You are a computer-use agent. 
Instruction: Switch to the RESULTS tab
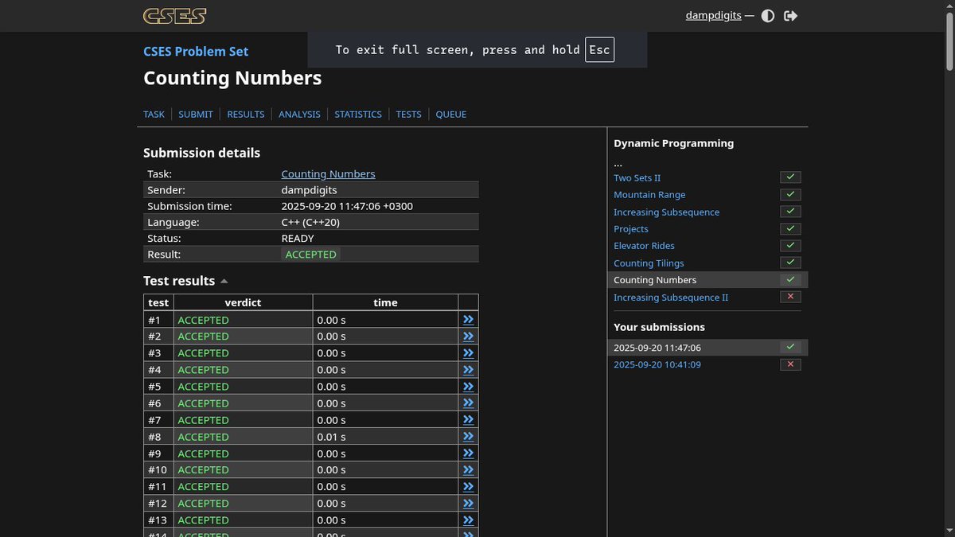pos(245,115)
